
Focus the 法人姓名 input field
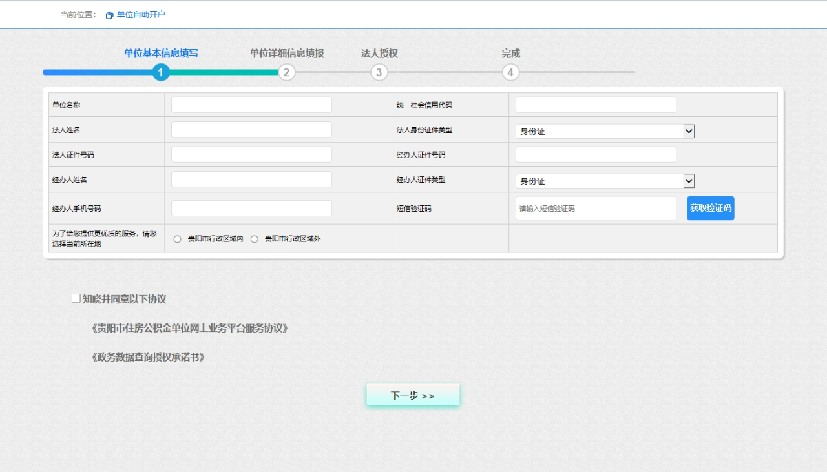pos(251,129)
